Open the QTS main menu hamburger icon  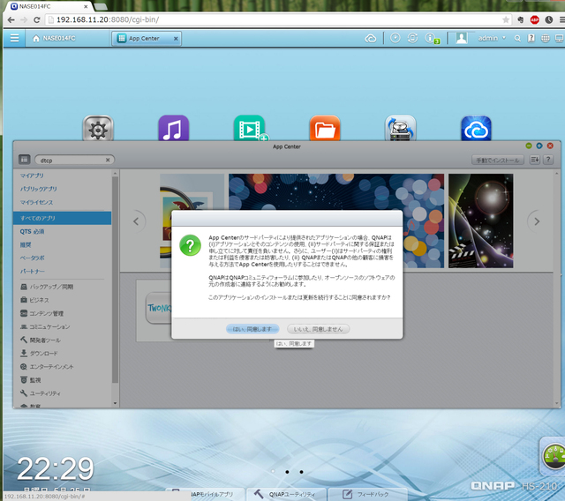click(14, 39)
